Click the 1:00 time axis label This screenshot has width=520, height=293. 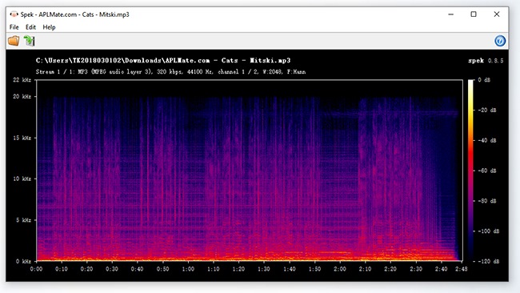[x=188, y=269]
